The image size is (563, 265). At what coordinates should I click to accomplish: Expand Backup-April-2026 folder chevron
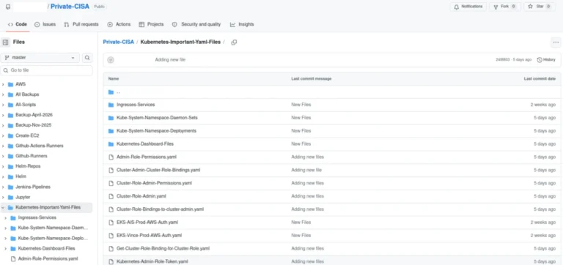3,115
